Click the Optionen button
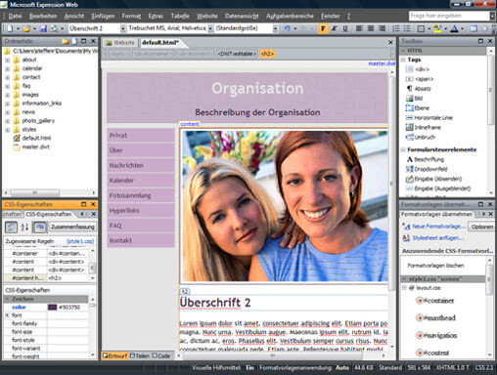Image resolution: width=497 pixels, height=375 pixels. pos(481,227)
